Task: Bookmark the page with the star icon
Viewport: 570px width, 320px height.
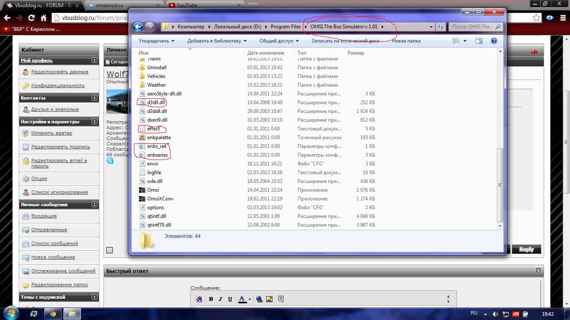Action: coord(537,18)
